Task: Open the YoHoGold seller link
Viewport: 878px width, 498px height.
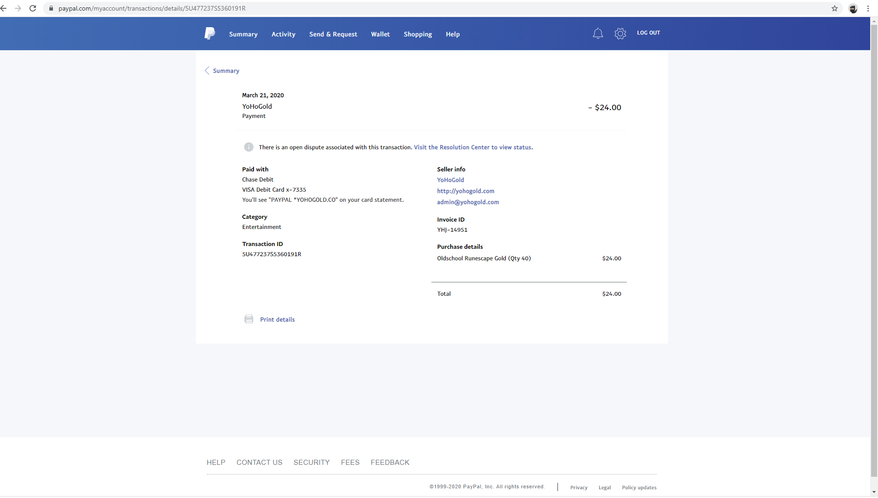Action: (450, 180)
